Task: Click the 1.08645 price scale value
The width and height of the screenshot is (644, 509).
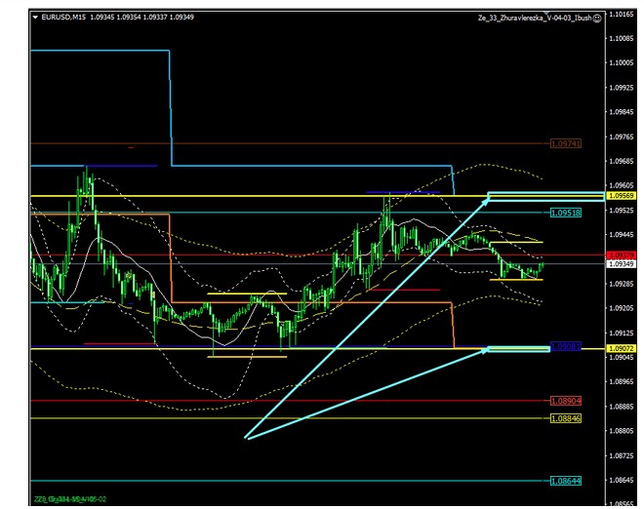Action: [x=621, y=480]
